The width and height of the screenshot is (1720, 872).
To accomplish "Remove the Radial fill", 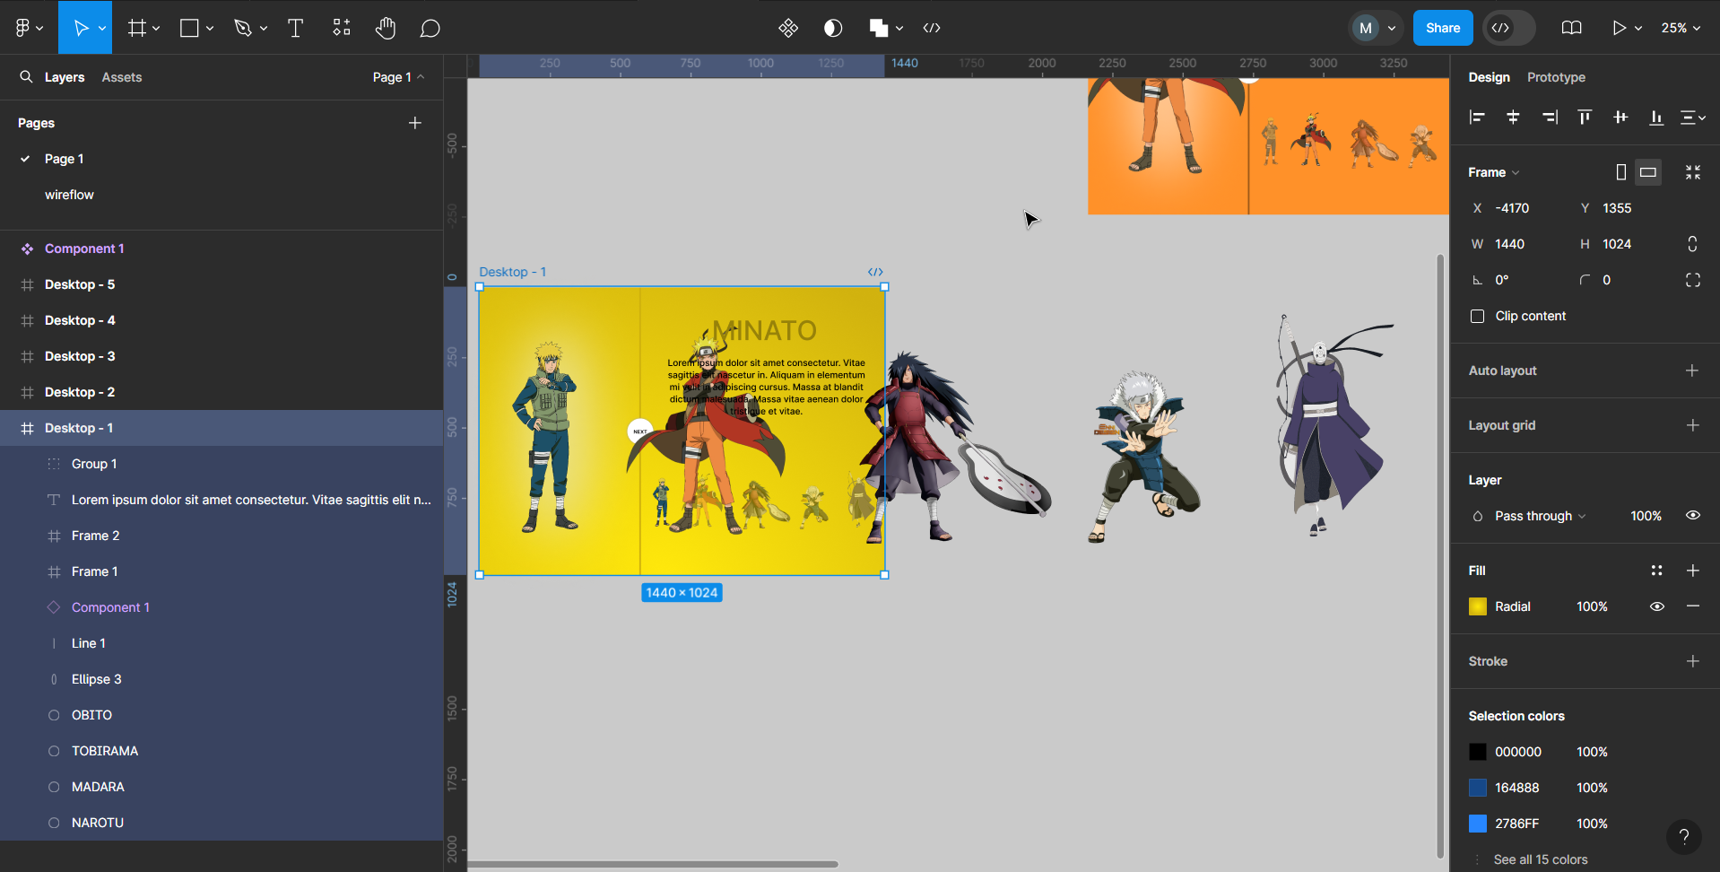I will pos(1692,606).
